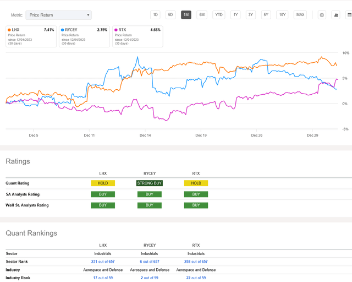Click the LHX column header in Ratings table
This screenshot has width=352, height=282.
(x=103, y=173)
